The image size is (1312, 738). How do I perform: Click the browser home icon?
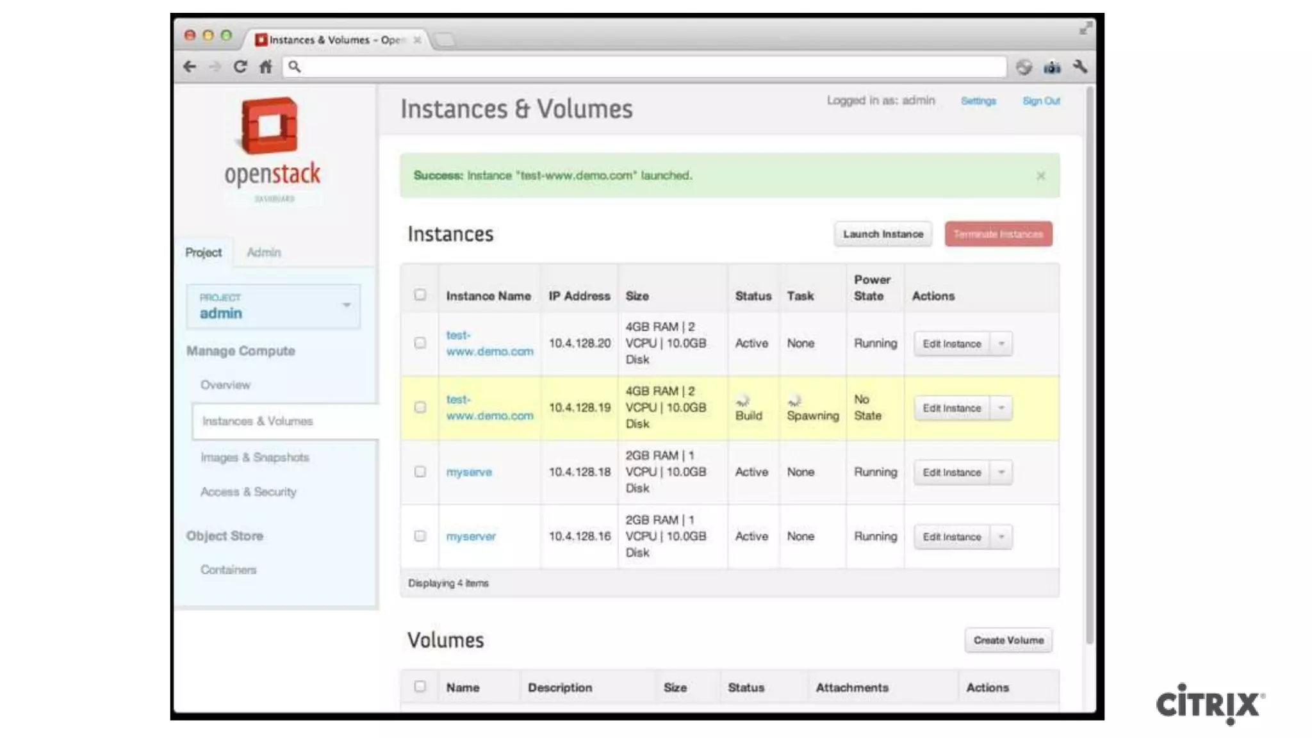(x=266, y=67)
